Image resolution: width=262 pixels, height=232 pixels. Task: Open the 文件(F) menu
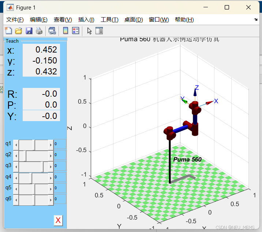tap(15, 20)
